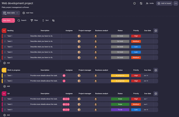This screenshot has height=117, width=179.
Task: Collapse the Backlog group
Action: (4, 30)
